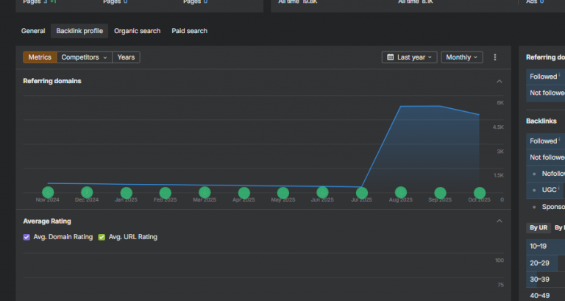Click the Jan 2025 Google update marker
The width and height of the screenshot is (565, 301).
click(126, 193)
